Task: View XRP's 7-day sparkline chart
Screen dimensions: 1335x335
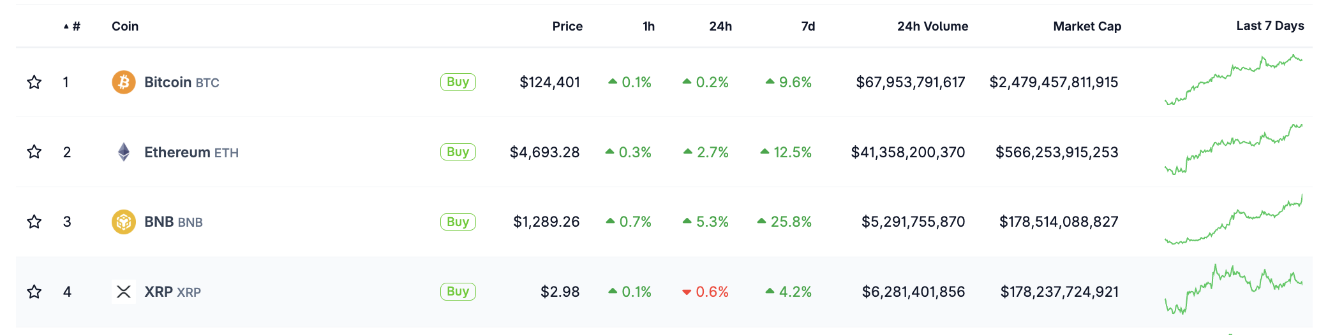Action: (1233, 290)
